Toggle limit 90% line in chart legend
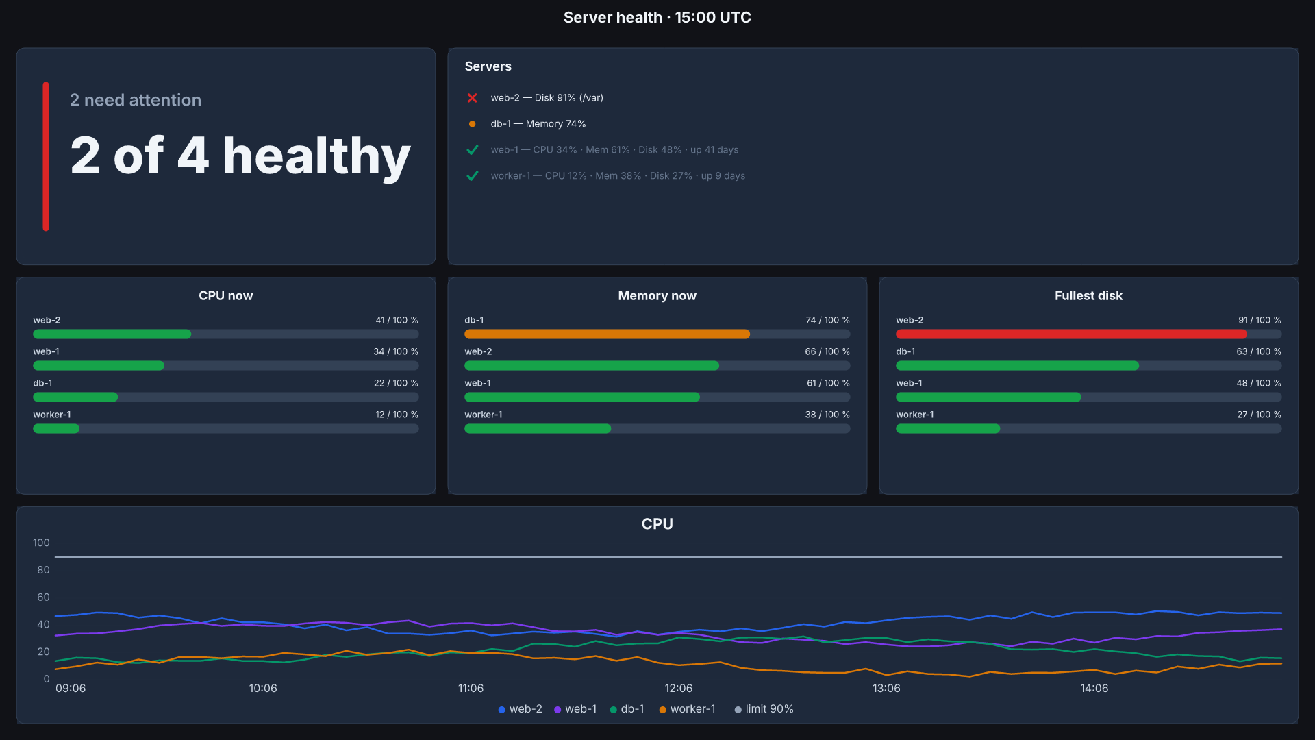 764,709
